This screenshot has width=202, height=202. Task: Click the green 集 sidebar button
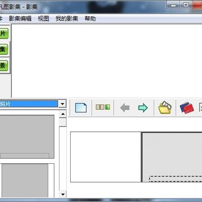(4, 49)
